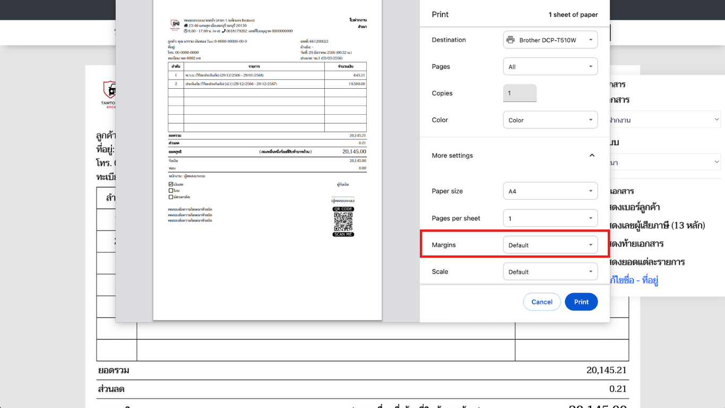The width and height of the screenshot is (725, 408).
Task: Click the large 20,145.00 net total in preview
Action: pos(354,151)
